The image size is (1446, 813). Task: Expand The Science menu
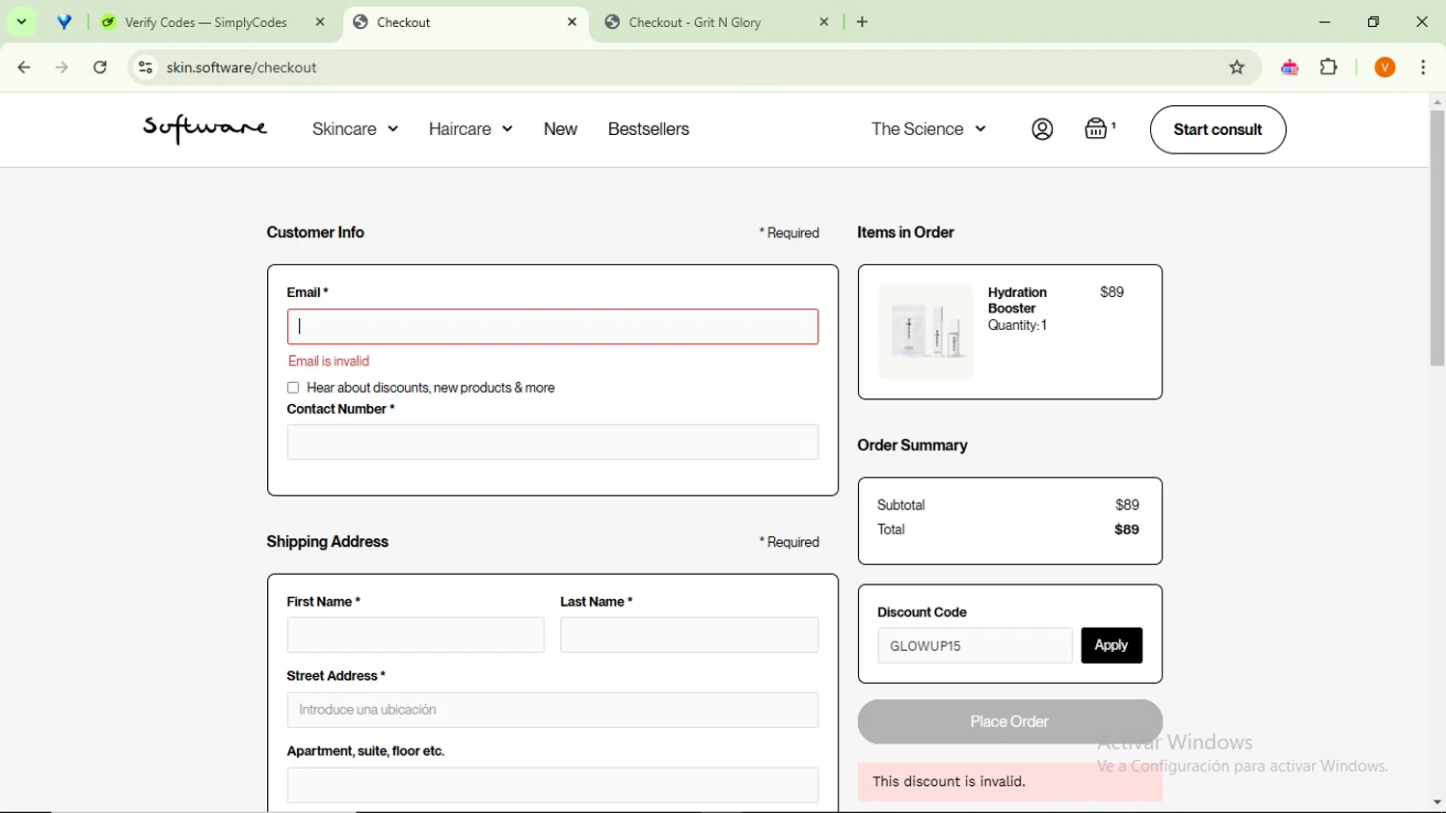(928, 129)
